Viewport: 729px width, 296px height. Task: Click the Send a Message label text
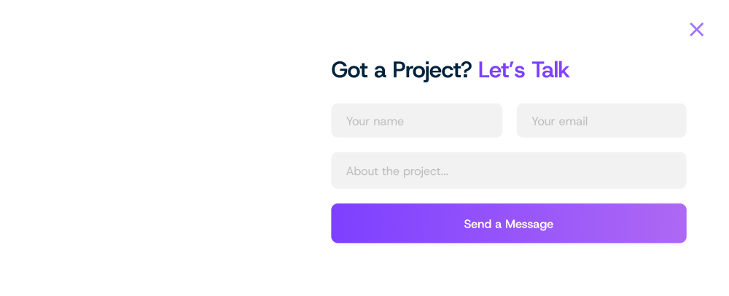(x=509, y=224)
